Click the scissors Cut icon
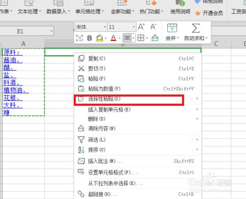The height and width of the screenshot is (199, 246). tap(81, 69)
